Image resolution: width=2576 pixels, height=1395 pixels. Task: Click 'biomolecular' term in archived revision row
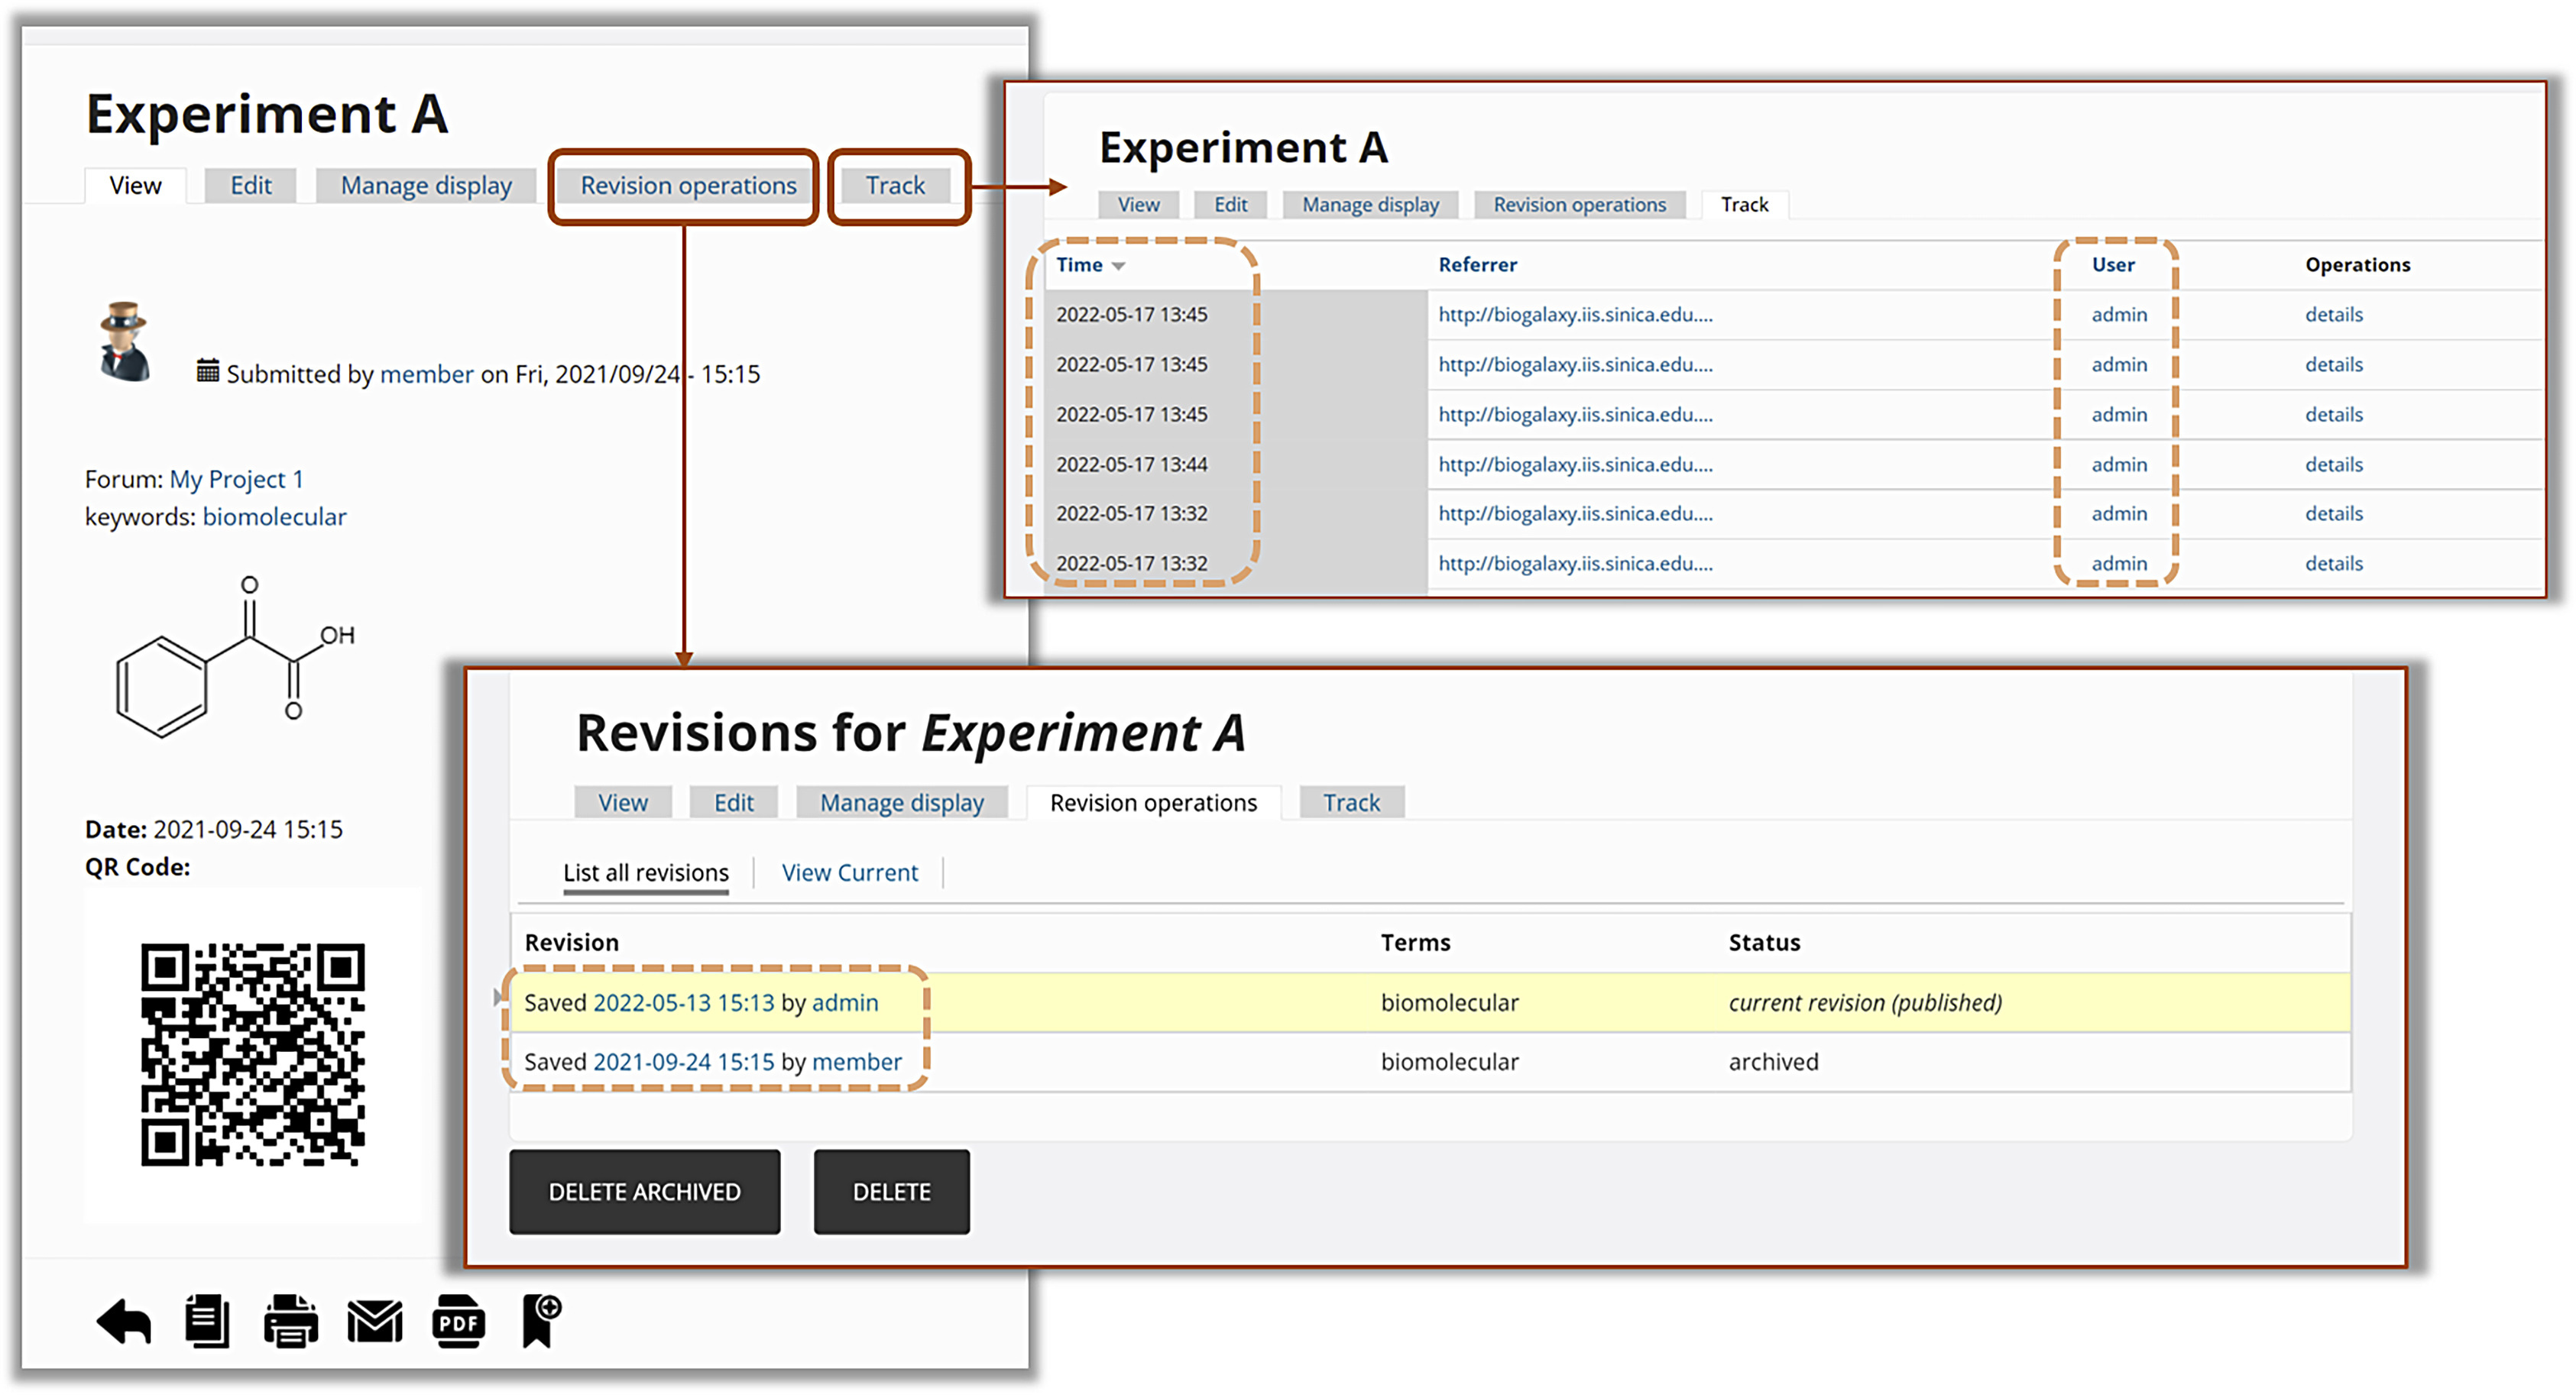(1449, 1062)
